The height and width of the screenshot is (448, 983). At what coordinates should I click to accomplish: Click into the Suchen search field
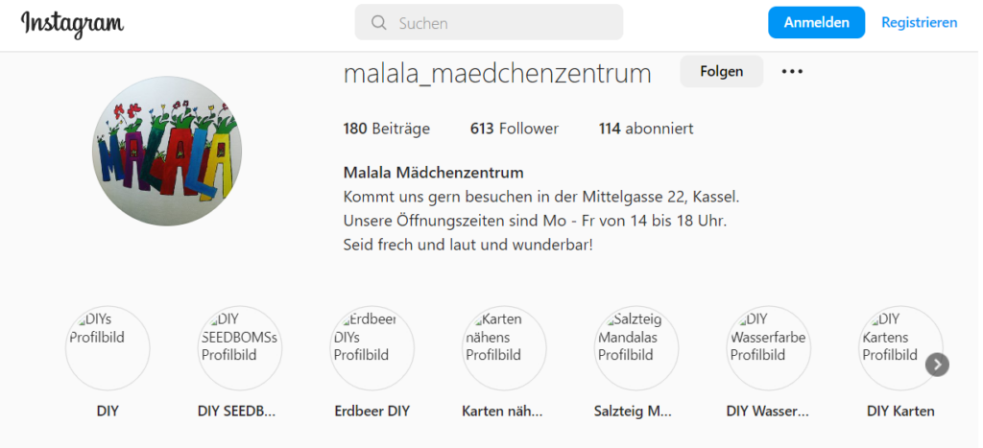coord(499,23)
